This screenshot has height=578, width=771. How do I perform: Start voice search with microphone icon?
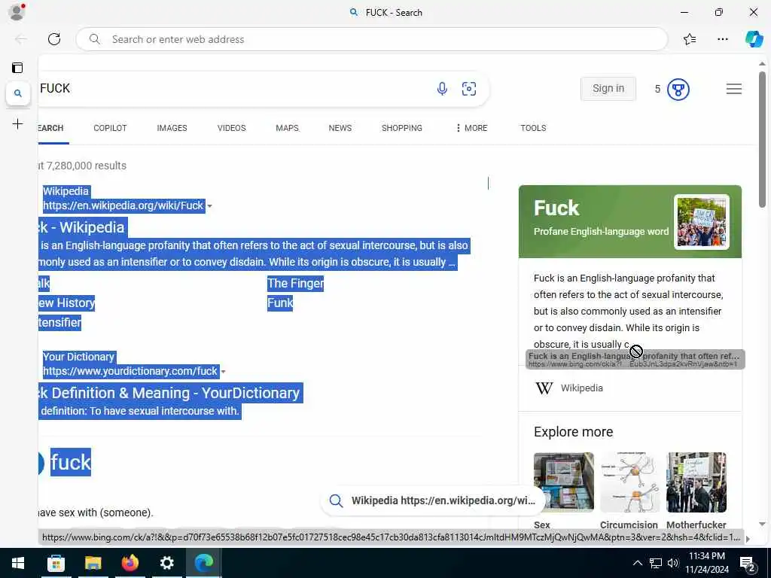coord(442,89)
